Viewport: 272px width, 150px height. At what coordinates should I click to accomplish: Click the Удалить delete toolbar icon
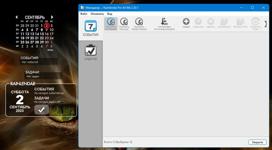[211, 23]
